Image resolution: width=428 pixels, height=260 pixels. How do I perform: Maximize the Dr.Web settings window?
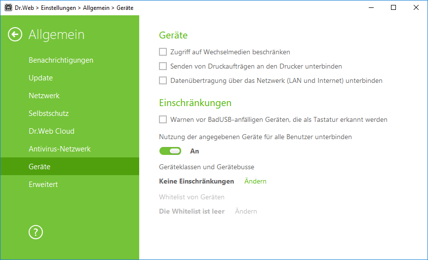click(393, 7)
